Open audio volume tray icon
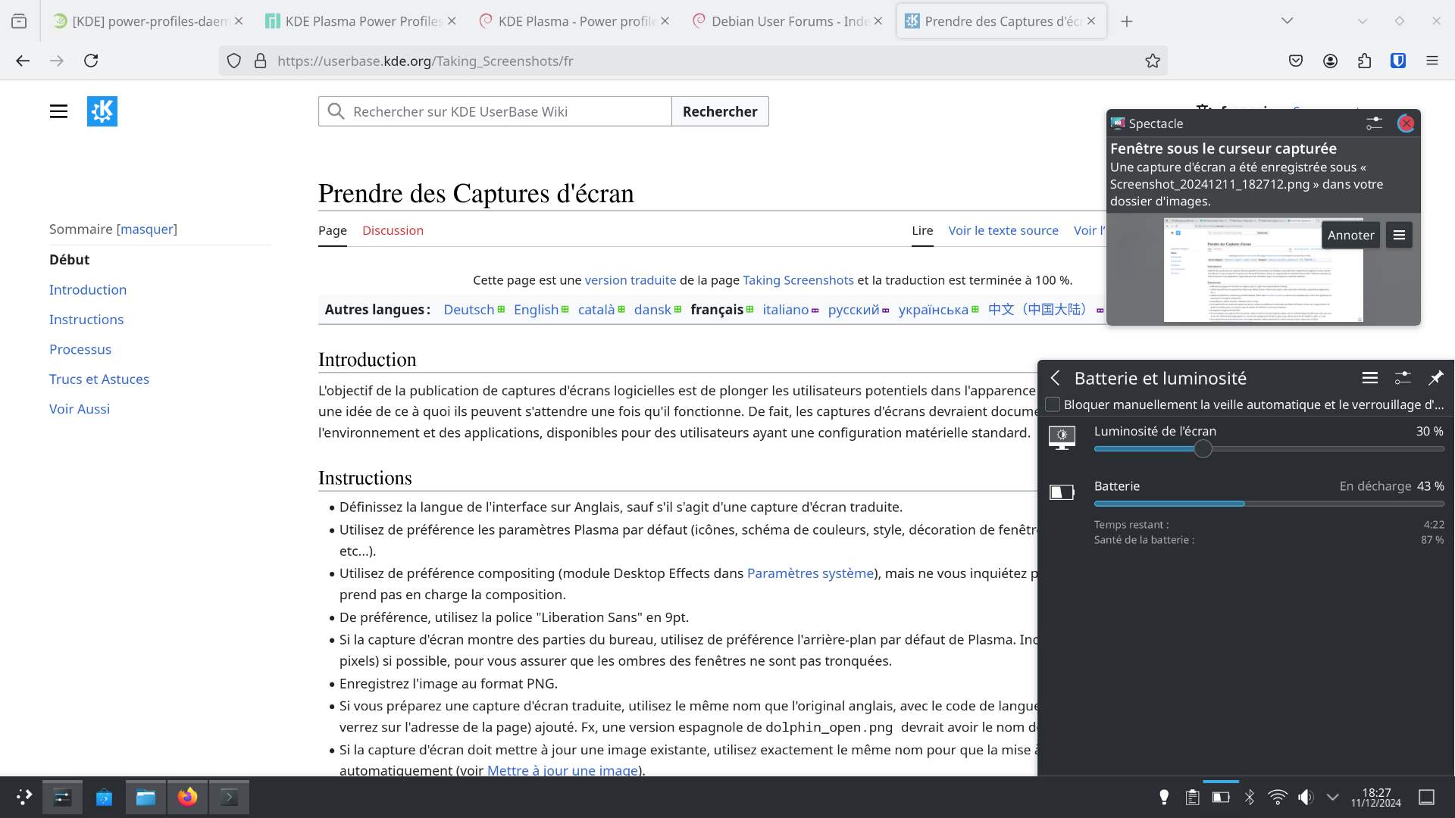This screenshot has height=818, width=1455. (1306, 797)
